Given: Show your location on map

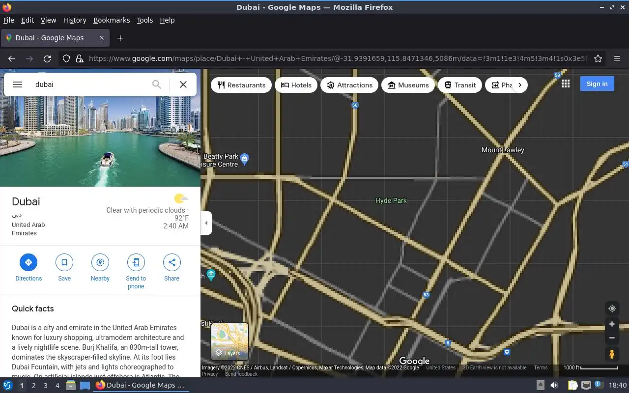Looking at the screenshot, I should pyautogui.click(x=612, y=309).
